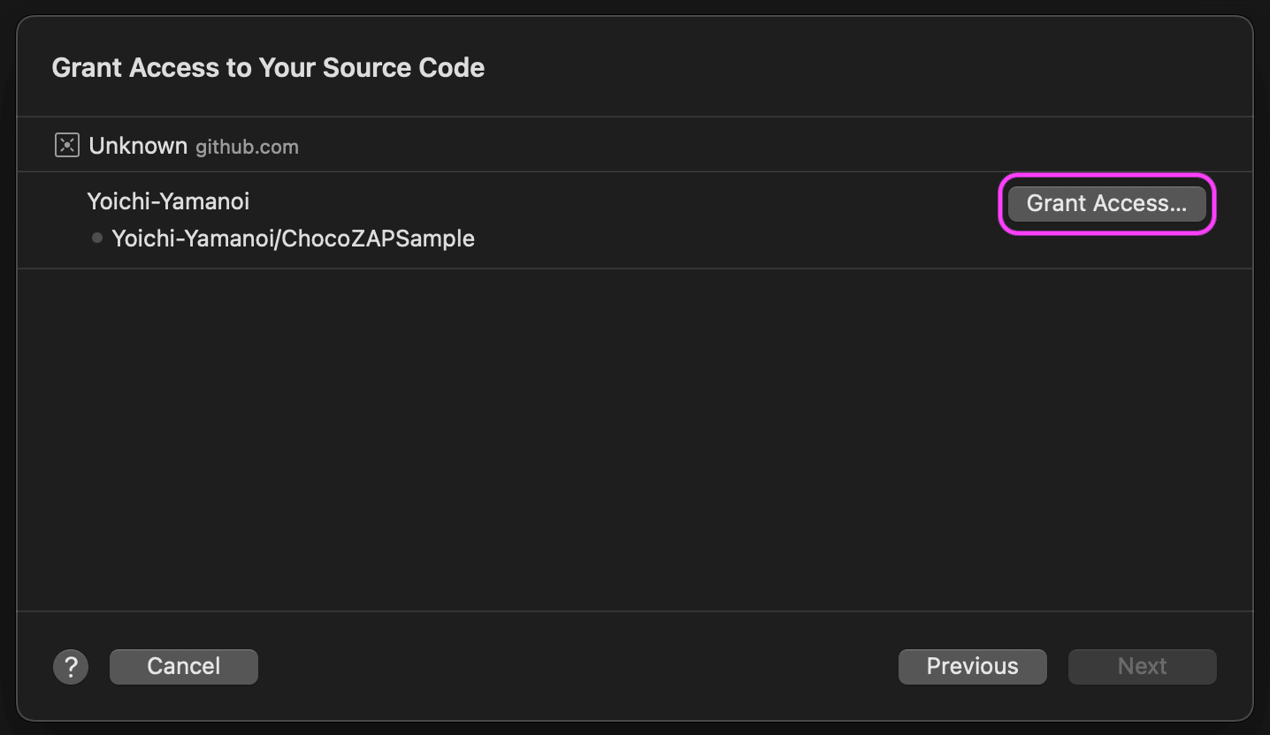Viewport: 1270px width, 735px height.
Task: Open help via the question mark button
Action: [x=71, y=666]
